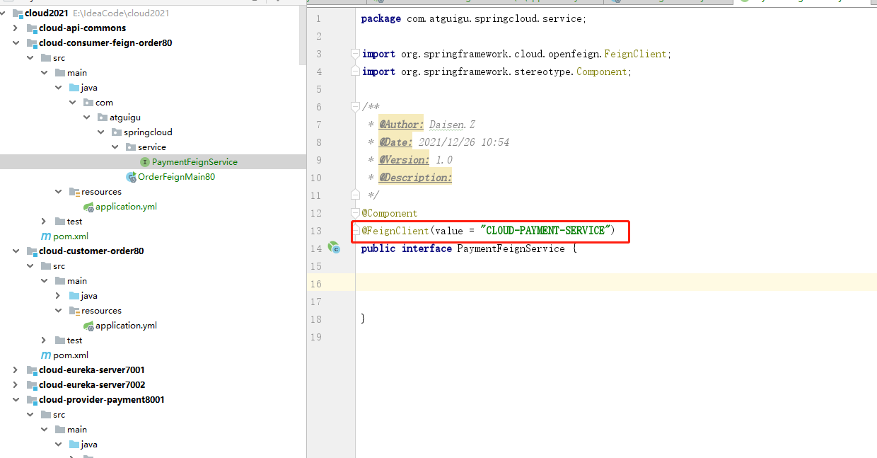877x458 pixels.
Task: Select test folder label in cloud-customer-order80
Action: (74, 340)
